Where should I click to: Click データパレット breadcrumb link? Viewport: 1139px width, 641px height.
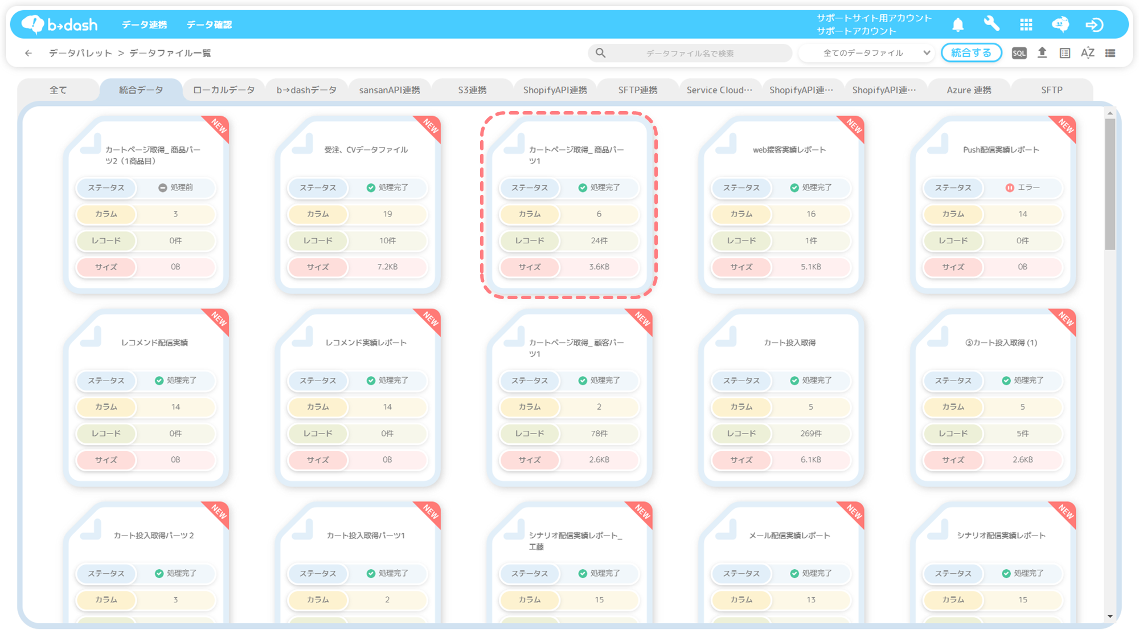tap(80, 53)
